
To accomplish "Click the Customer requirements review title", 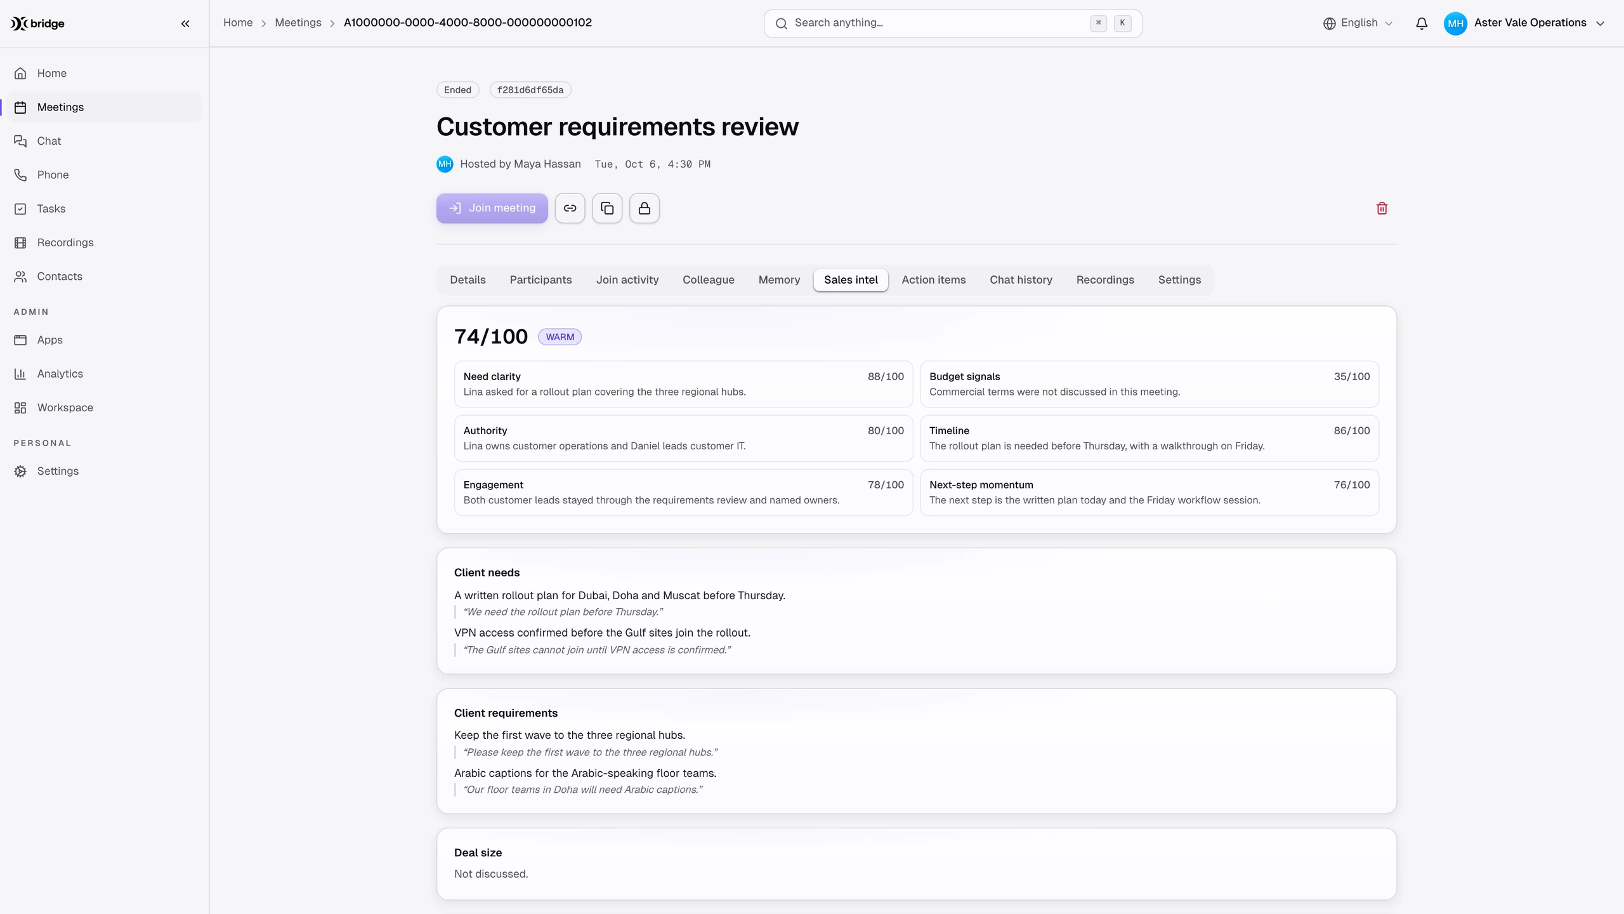I will click(x=617, y=127).
